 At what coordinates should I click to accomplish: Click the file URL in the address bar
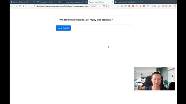click(63, 6)
